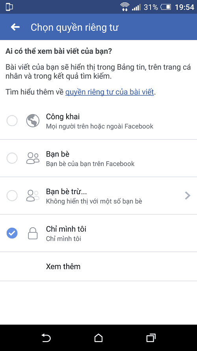Tap the back arrow in header
Viewport: 197px width, 351px height.
(15, 27)
